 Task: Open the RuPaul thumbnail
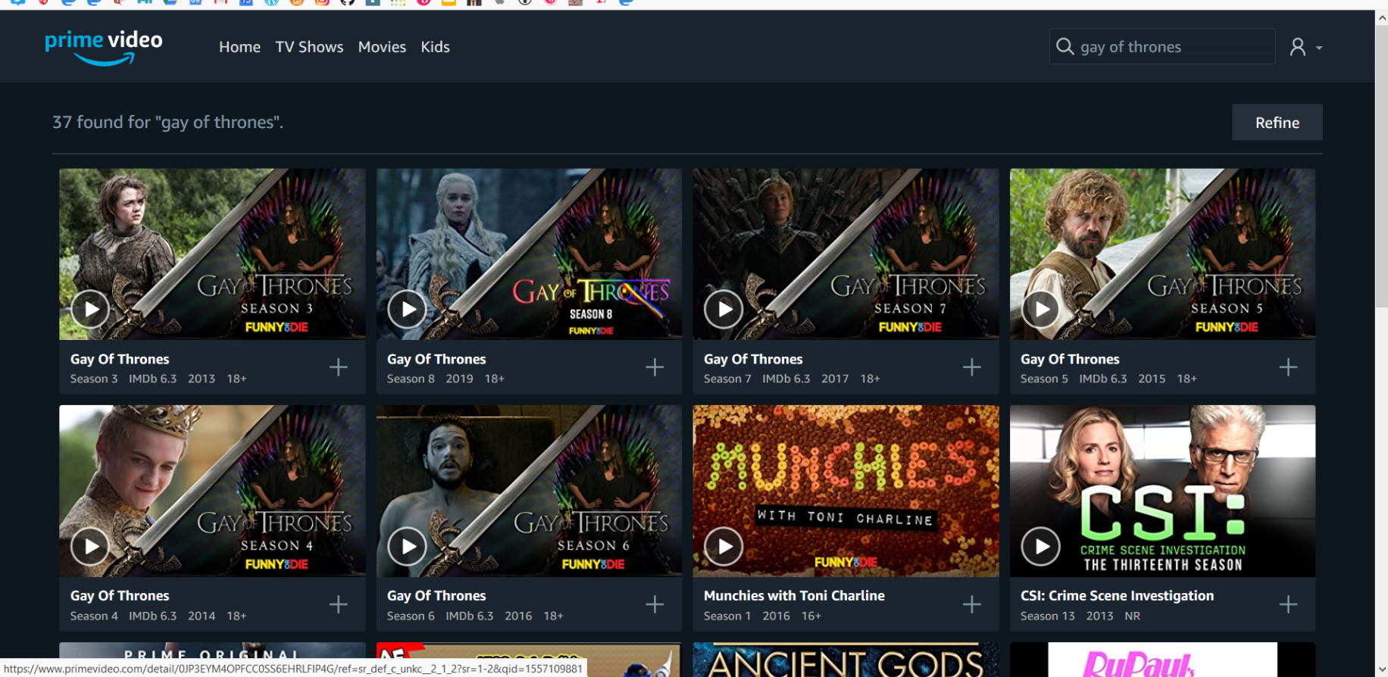tap(1162, 660)
